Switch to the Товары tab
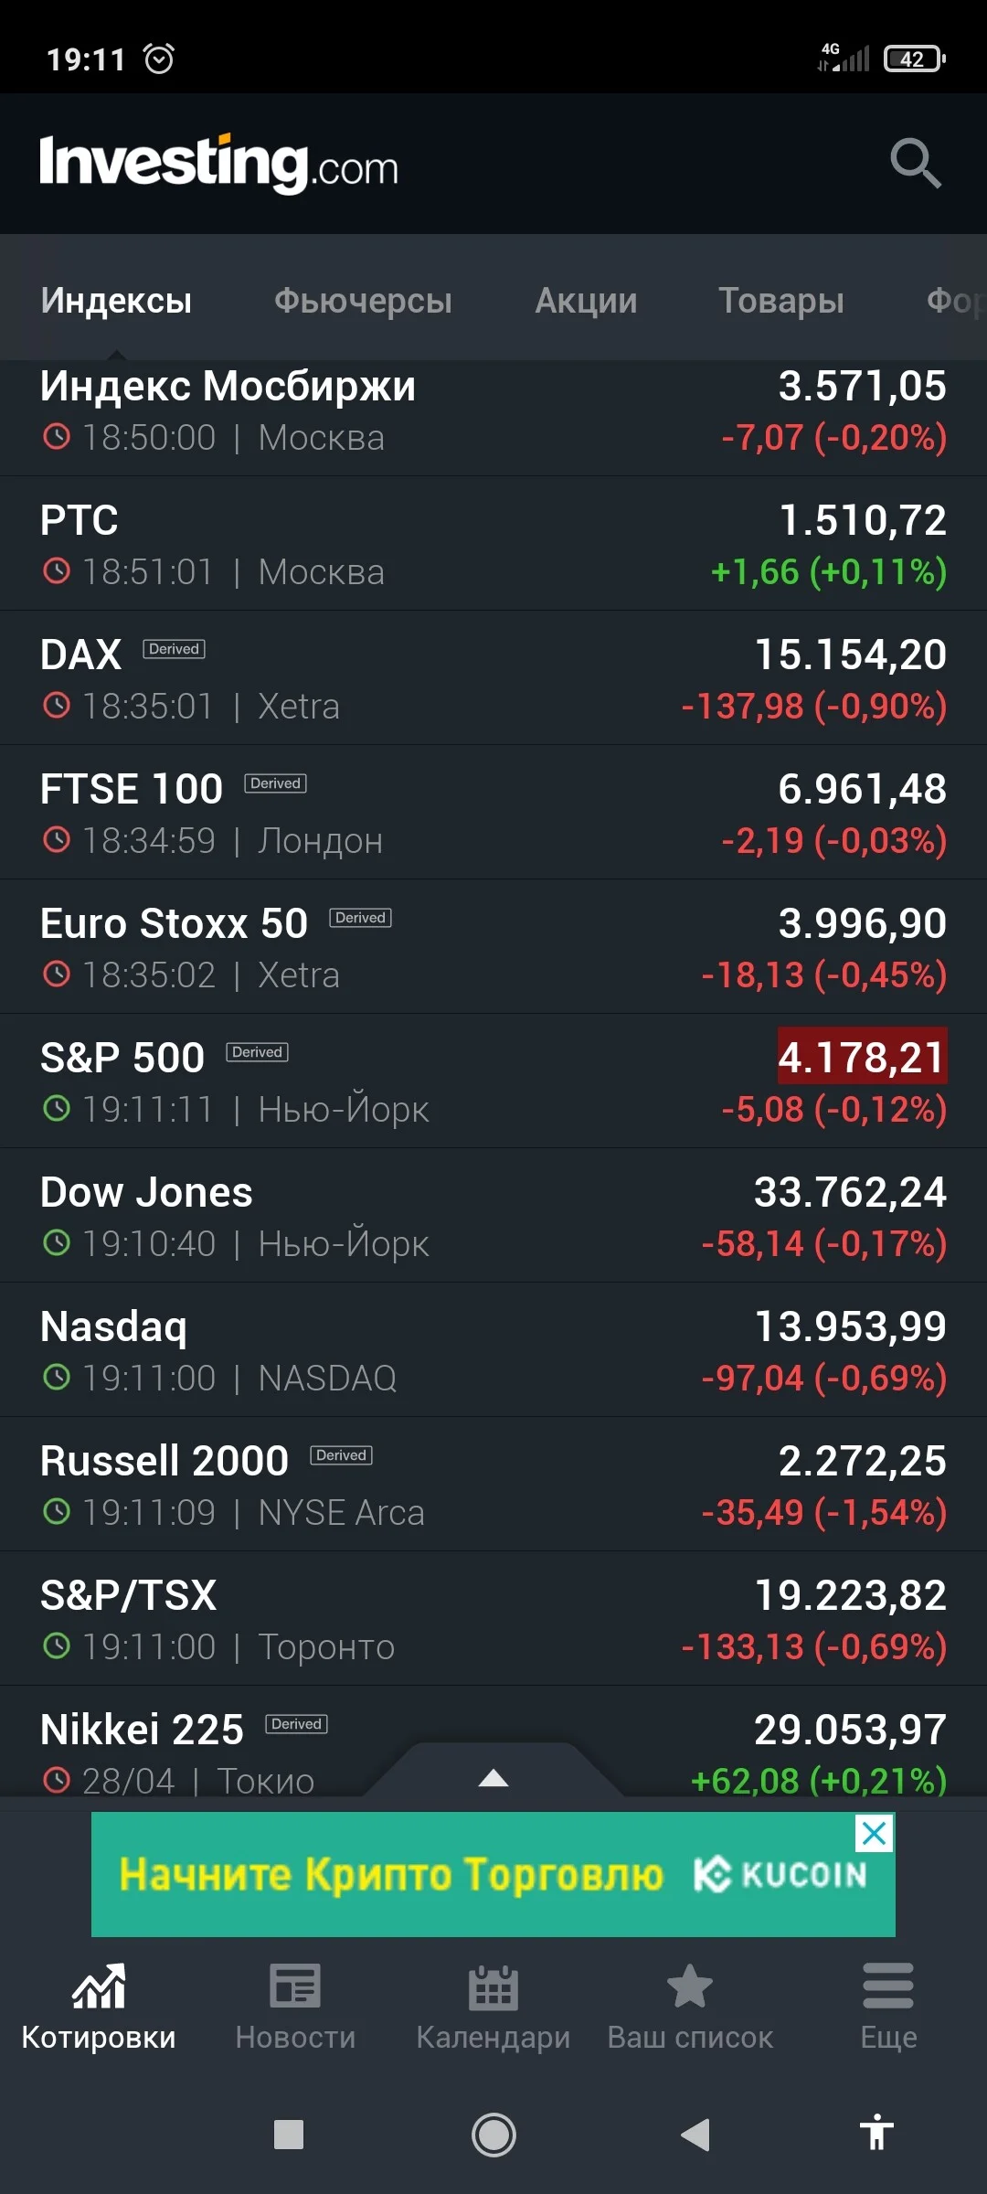Viewport: 987px width, 2194px height. coord(781,301)
